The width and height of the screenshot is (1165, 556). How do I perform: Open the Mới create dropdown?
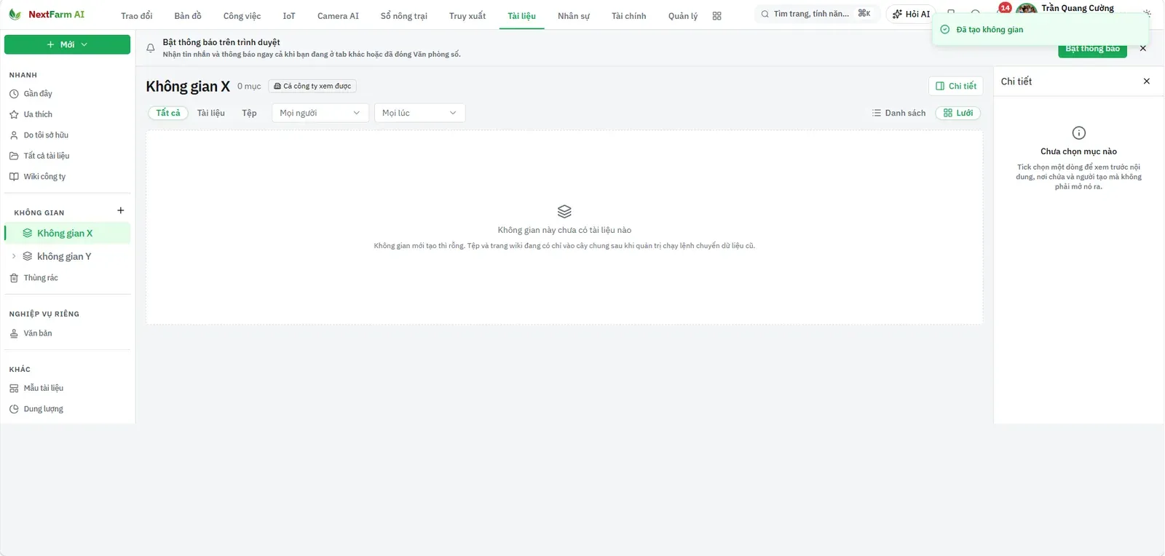pyautogui.click(x=67, y=44)
